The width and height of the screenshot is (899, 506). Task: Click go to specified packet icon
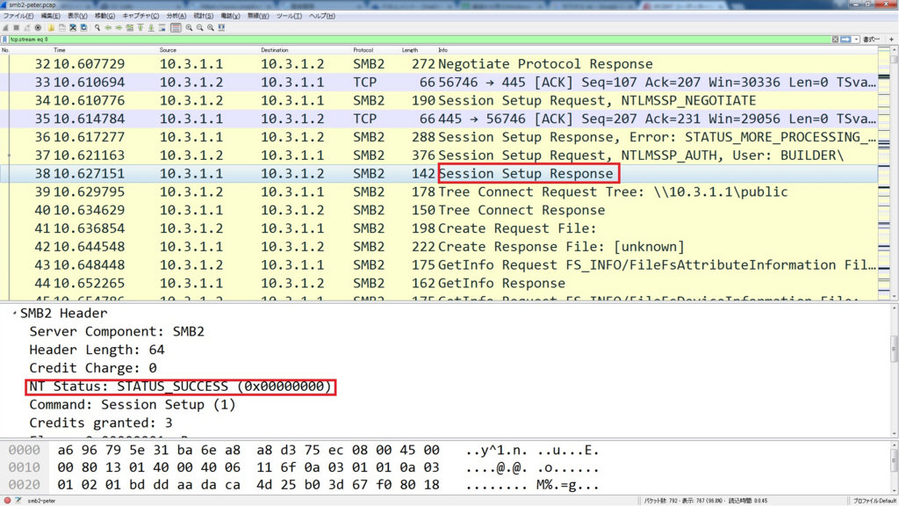point(130,27)
